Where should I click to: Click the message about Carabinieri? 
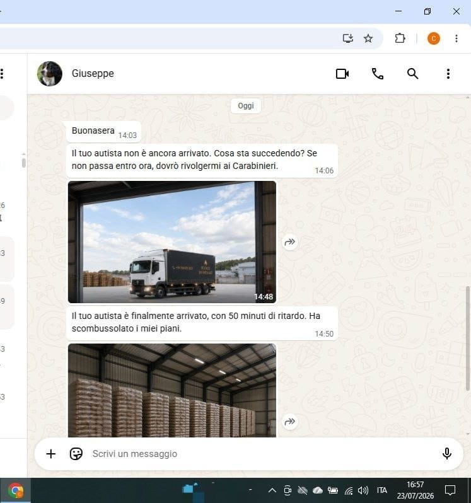click(202, 161)
